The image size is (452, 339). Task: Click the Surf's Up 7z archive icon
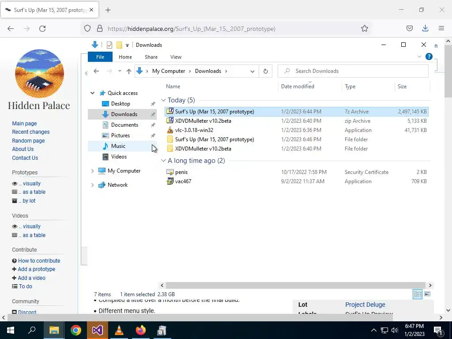coord(170,111)
